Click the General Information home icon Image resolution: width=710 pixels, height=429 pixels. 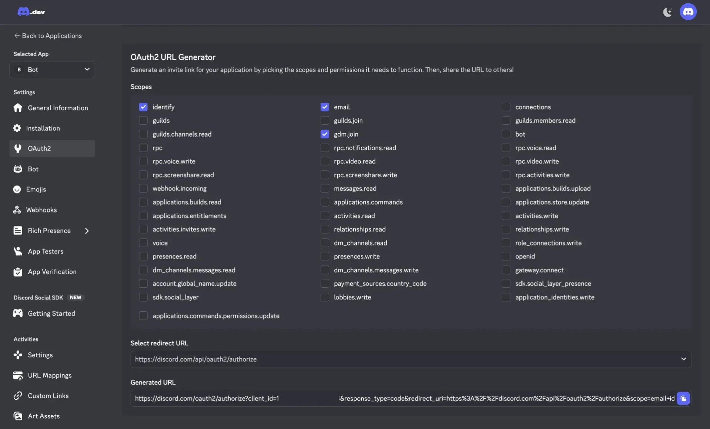click(x=18, y=108)
